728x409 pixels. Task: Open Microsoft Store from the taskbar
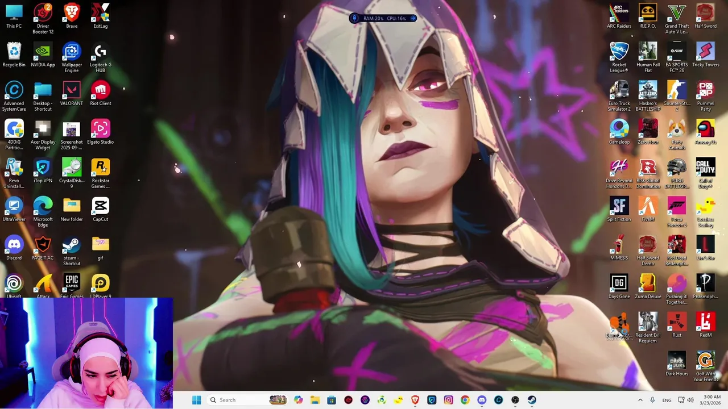[332, 400]
